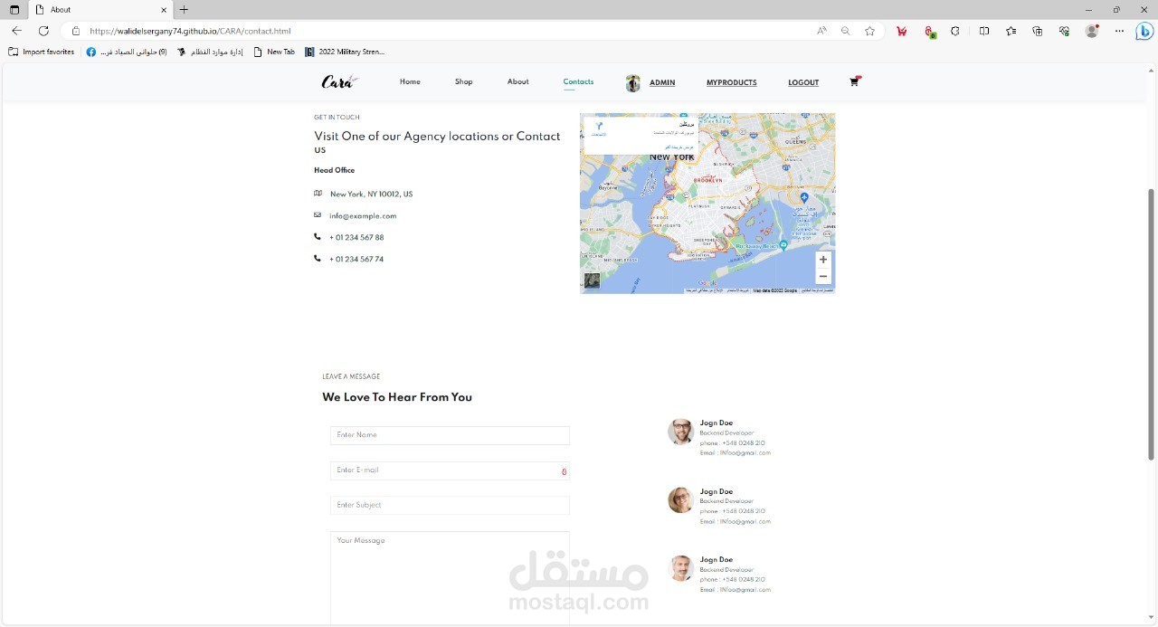Click the red shopping cart extension icon

tap(901, 31)
